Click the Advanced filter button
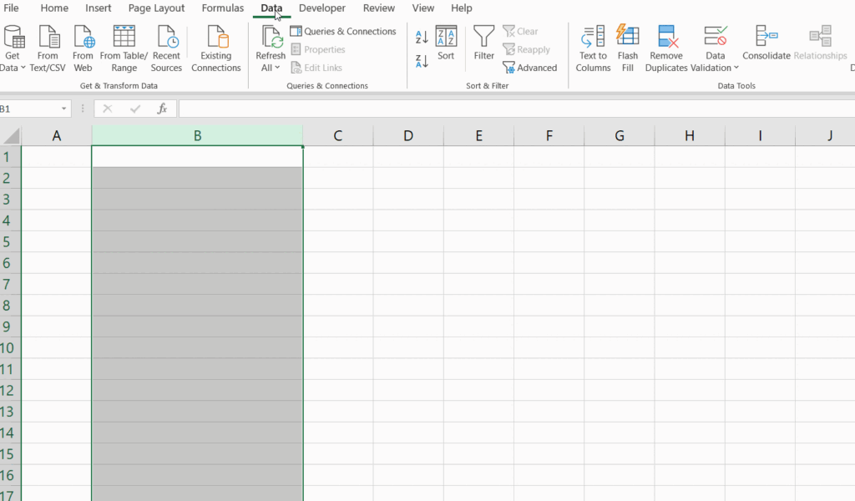The image size is (855, 501). coord(529,68)
